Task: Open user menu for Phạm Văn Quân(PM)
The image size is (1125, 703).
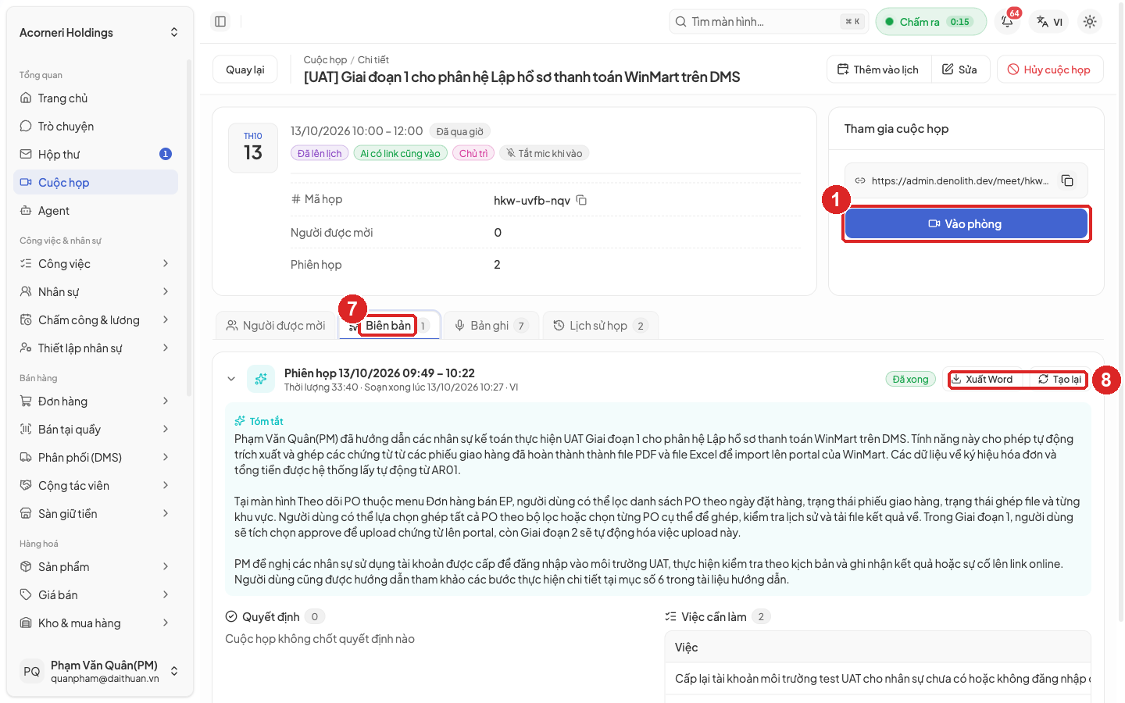Action: [x=99, y=671]
